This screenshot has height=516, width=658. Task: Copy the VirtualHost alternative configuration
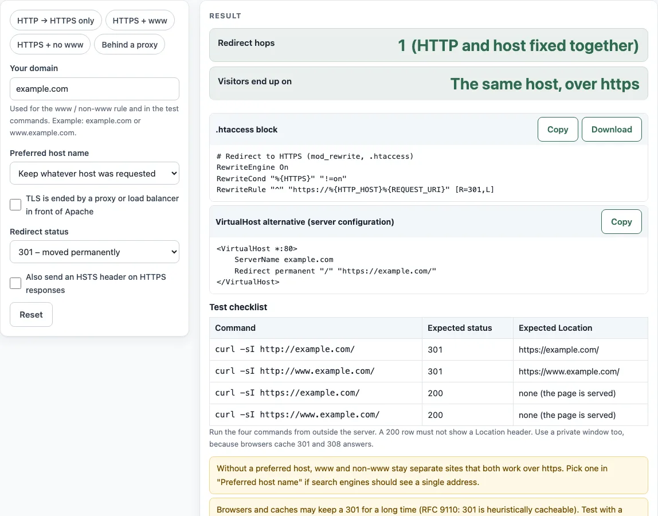621,222
